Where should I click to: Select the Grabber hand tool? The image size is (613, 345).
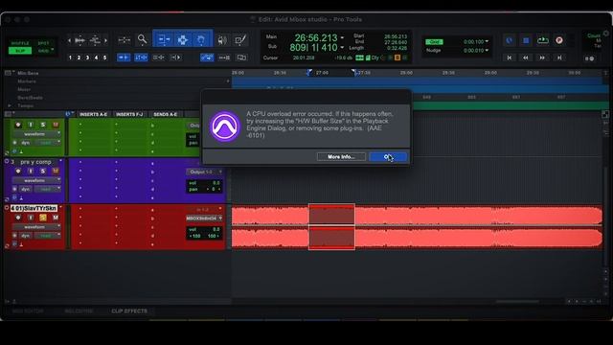point(201,39)
